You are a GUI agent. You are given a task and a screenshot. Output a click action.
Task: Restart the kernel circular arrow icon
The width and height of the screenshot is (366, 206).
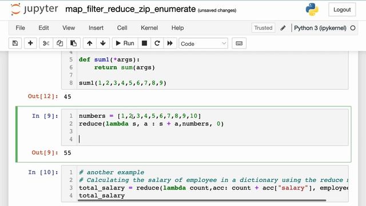point(157,43)
